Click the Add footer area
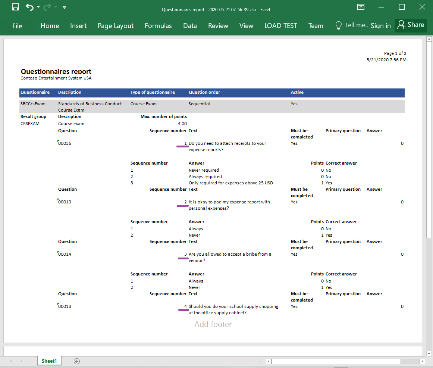The width and height of the screenshot is (433, 368). coord(213,324)
